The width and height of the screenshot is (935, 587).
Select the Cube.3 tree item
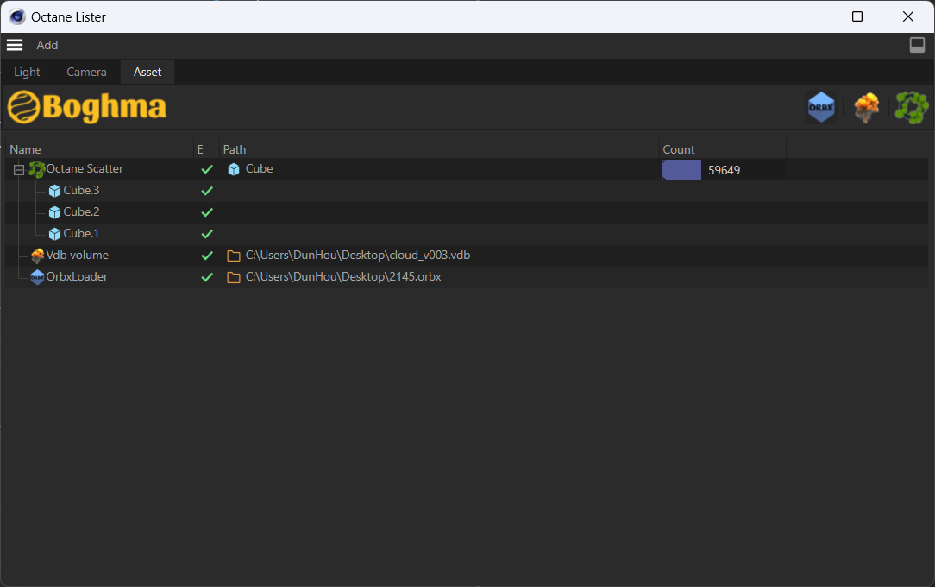82,190
